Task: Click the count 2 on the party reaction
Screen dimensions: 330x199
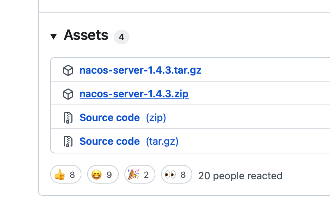Action: coord(146,175)
